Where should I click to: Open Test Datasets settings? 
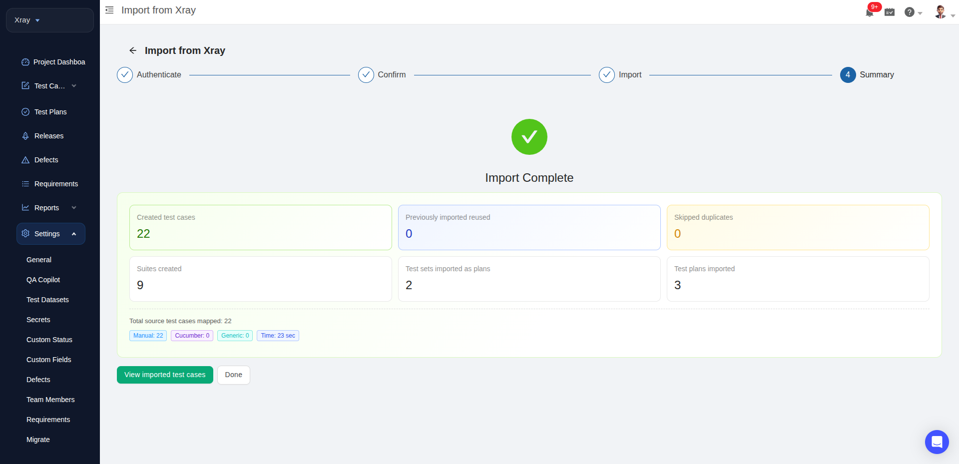(x=47, y=300)
